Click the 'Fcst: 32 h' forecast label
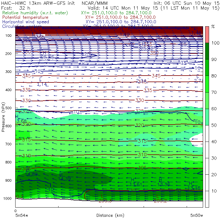221x221 pixels. click(x=16, y=8)
